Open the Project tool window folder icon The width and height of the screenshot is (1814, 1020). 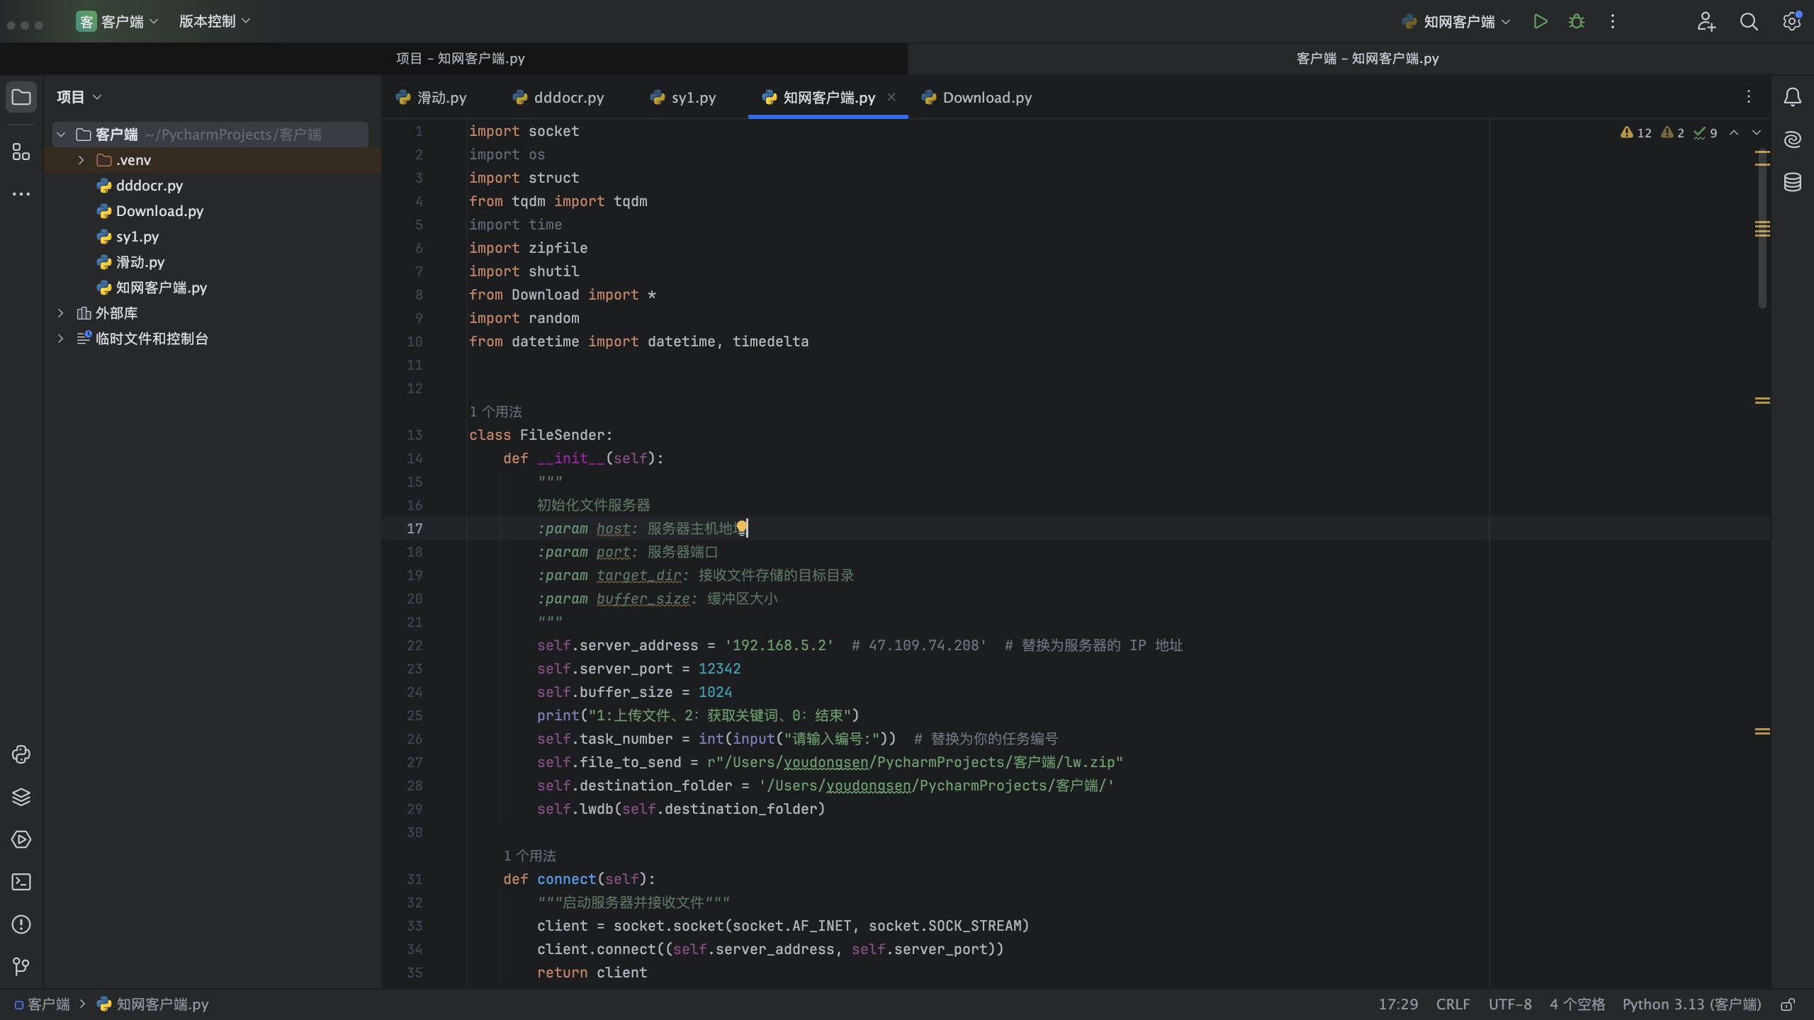pyautogui.click(x=21, y=97)
